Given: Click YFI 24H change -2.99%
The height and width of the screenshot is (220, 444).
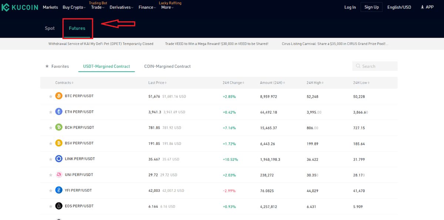Looking at the screenshot, I should 229,191.
